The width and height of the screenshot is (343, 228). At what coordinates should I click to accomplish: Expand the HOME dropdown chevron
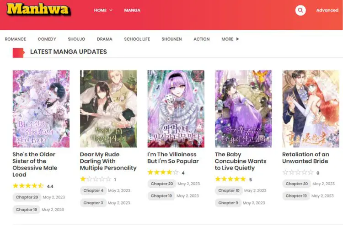[111, 10]
